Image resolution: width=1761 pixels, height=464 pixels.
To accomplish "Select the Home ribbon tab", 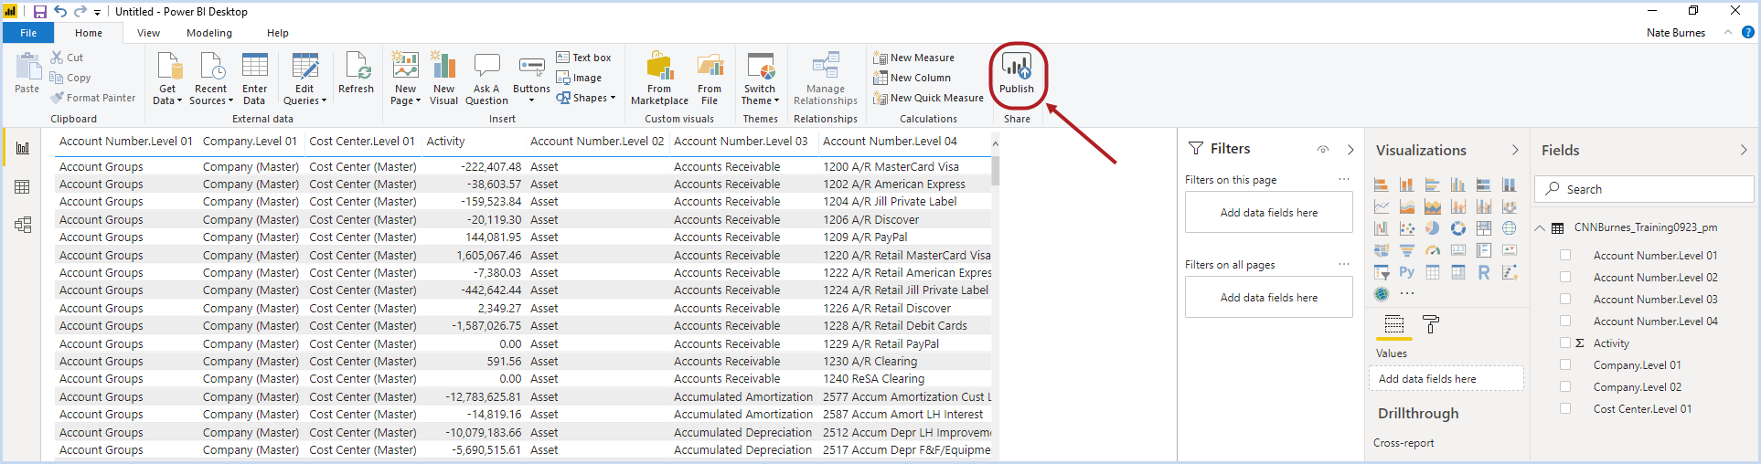I will [x=89, y=33].
